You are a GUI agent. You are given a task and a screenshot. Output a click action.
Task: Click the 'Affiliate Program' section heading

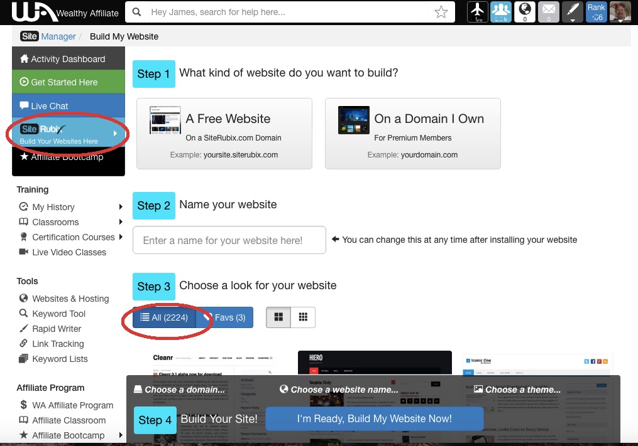[x=50, y=388]
